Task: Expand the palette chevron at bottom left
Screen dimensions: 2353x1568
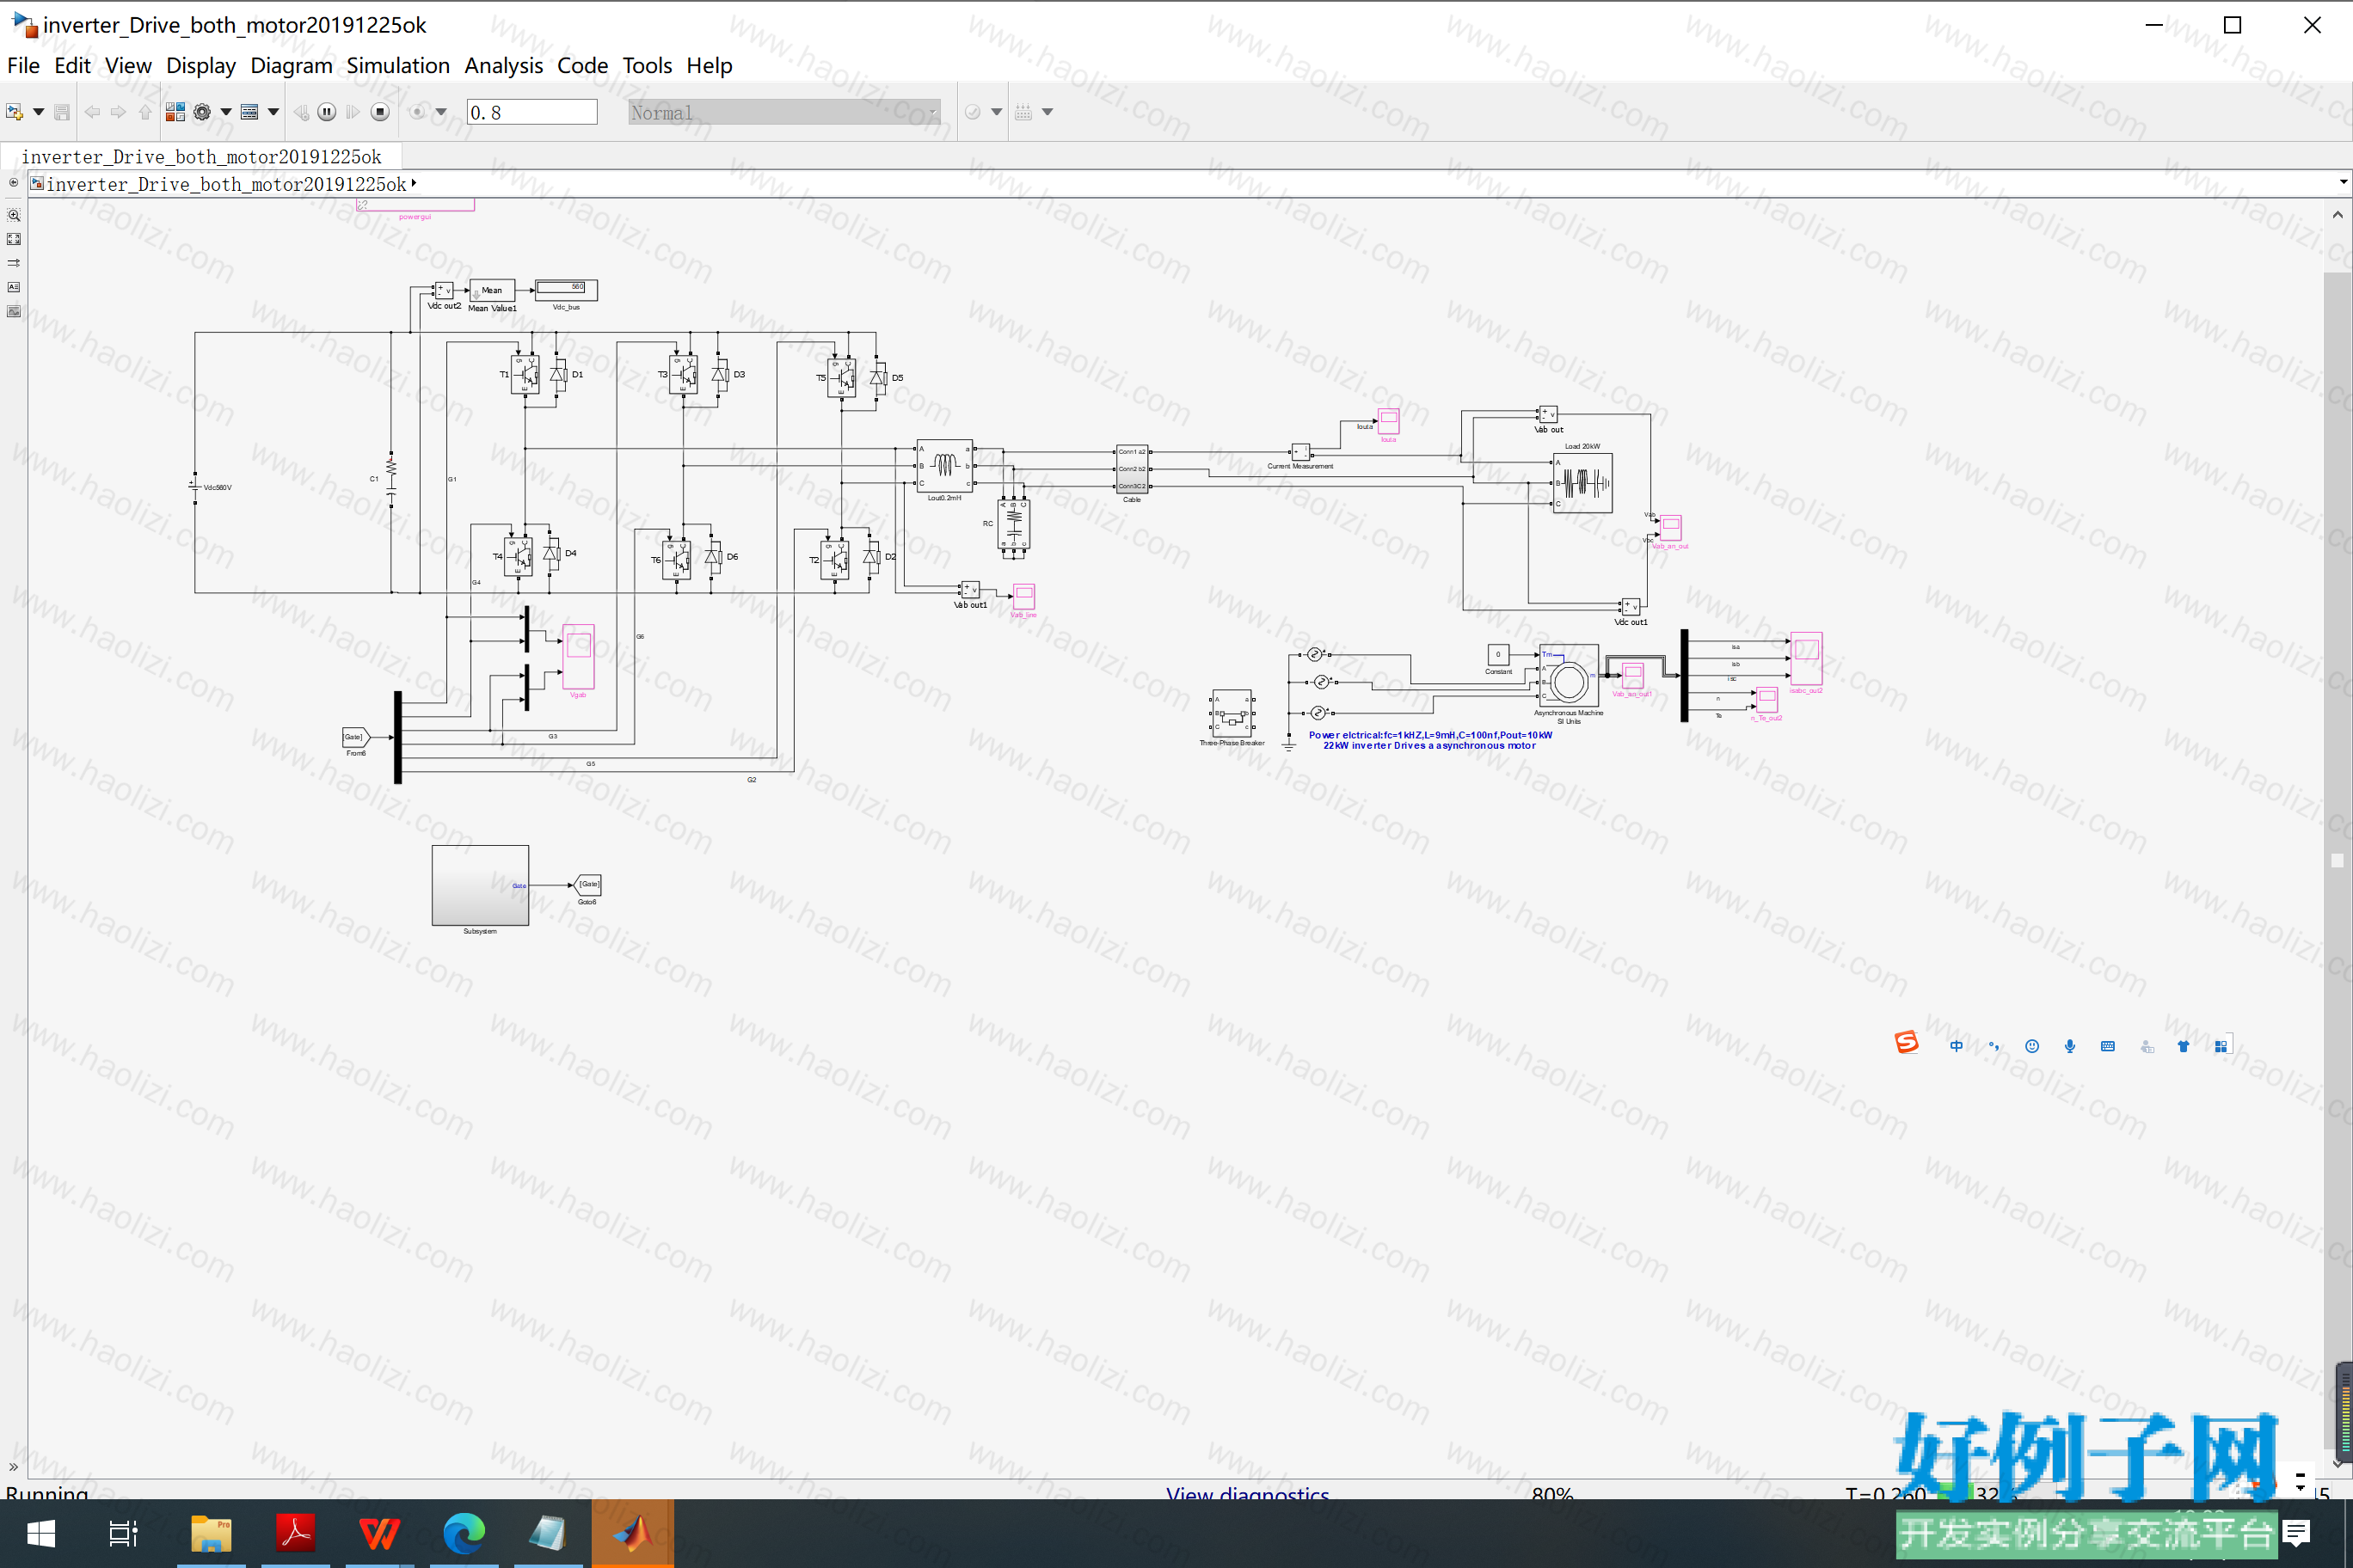Action: [x=13, y=1467]
